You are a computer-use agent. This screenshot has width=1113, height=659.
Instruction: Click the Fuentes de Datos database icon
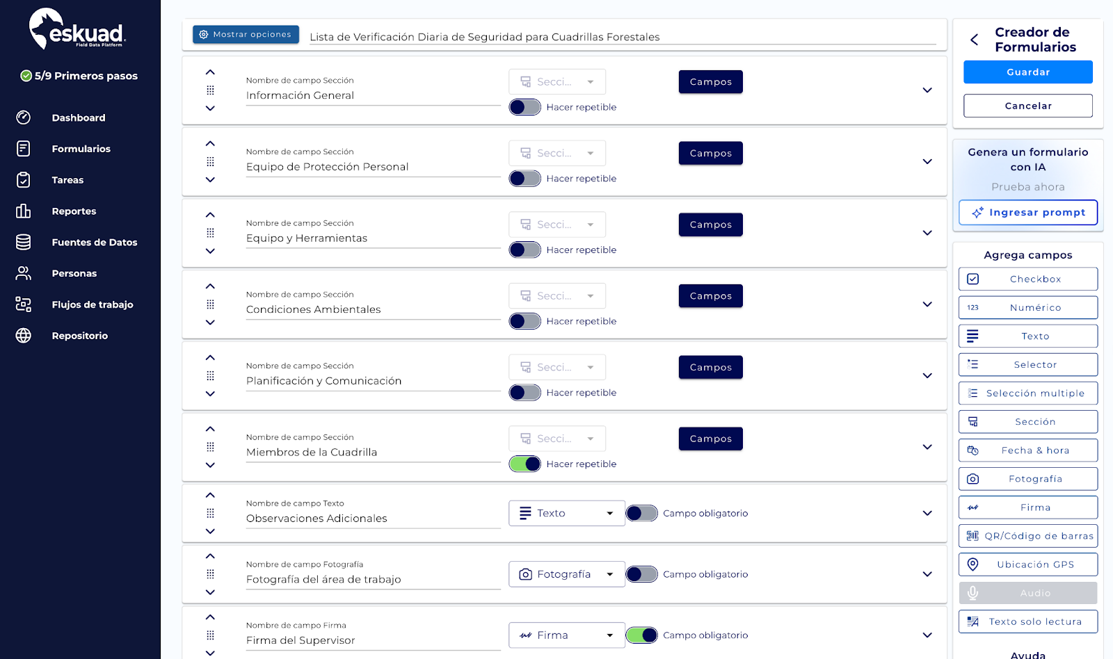(x=24, y=242)
